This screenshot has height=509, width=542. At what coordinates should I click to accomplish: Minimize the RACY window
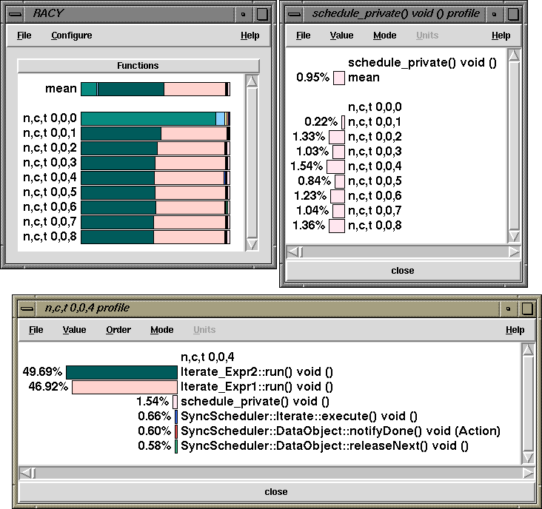pyautogui.click(x=244, y=14)
